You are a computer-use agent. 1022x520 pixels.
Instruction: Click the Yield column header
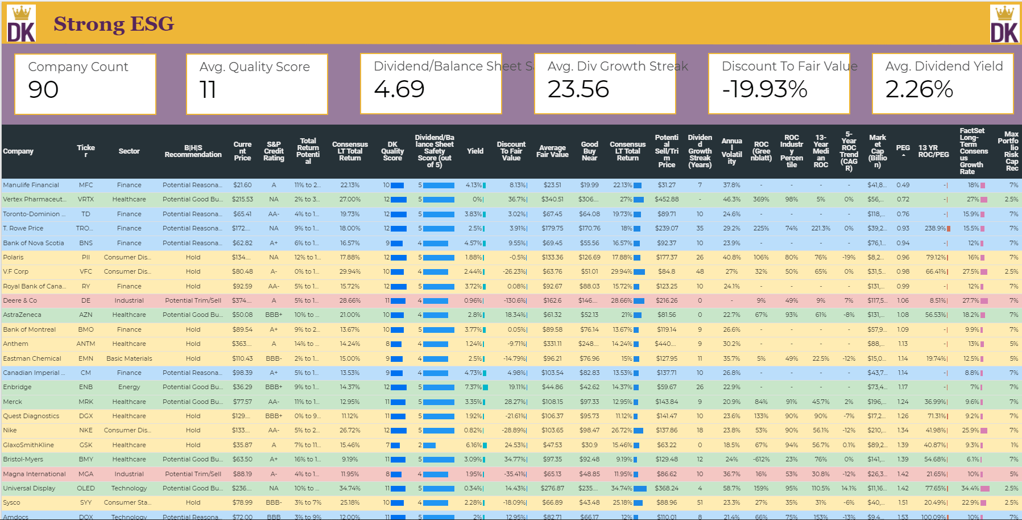[475, 151]
